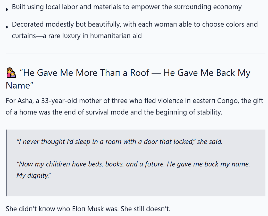Click the sentence "She didn't know who Elon Musk"
Image resolution: width=268 pixels, height=216 pixels.
point(62,209)
